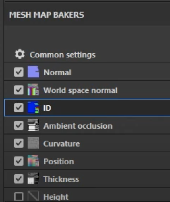Click the empty Height map icon
170x202 pixels.
click(x=33, y=196)
